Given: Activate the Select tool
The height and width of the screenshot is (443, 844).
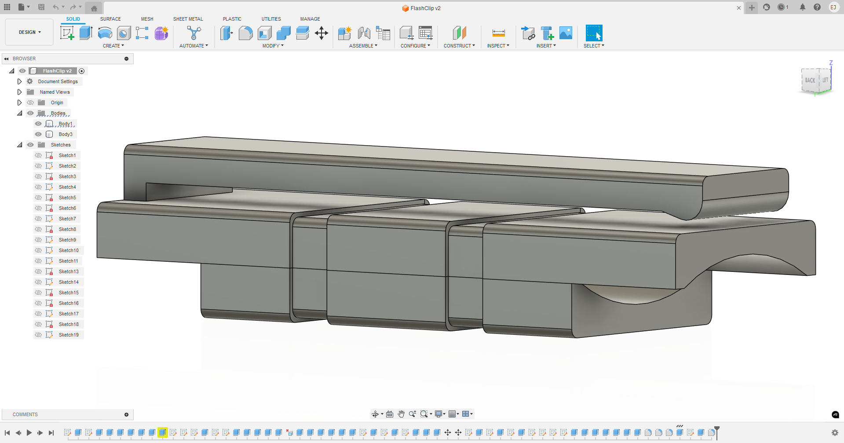Looking at the screenshot, I should click(x=594, y=33).
